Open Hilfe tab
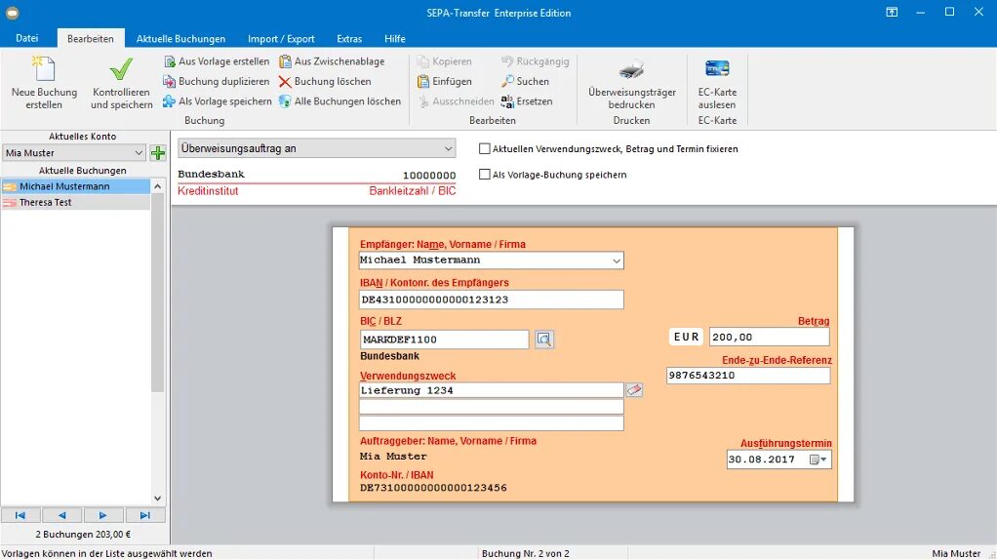 [394, 38]
